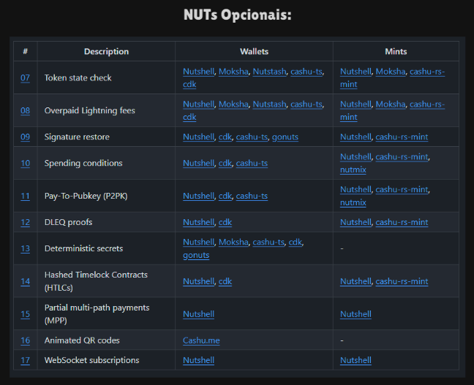Viewport: 474px width, 385px height.
Task: Click Nutshell wallet link in WebSocket subscriptions row
Action: [199, 360]
